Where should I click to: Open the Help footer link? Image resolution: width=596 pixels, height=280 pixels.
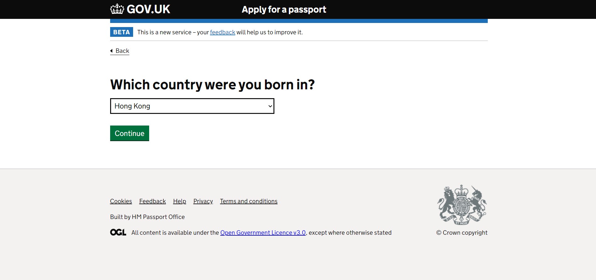179,201
